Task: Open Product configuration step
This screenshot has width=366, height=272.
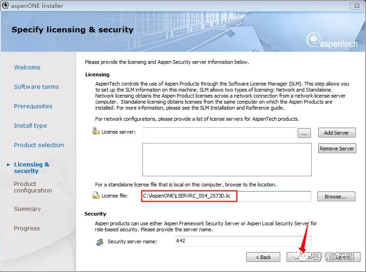Action: point(32,187)
